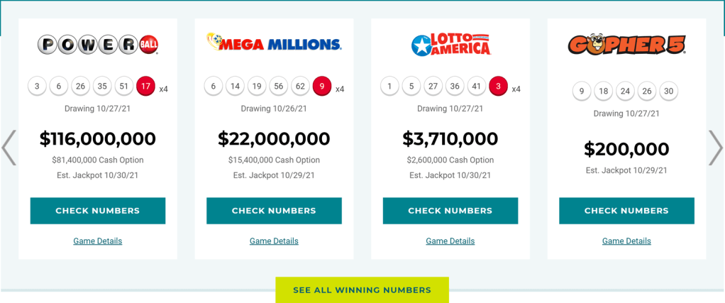Click the Gopher 5 ball number 30
The image size is (725, 303).
coord(668,92)
